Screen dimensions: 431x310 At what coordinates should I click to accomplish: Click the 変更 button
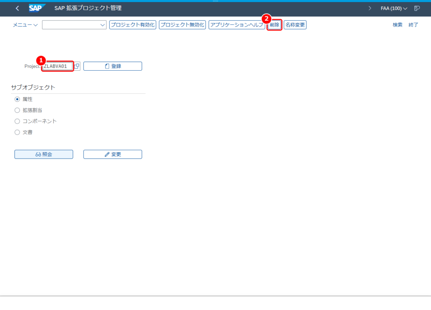click(113, 154)
